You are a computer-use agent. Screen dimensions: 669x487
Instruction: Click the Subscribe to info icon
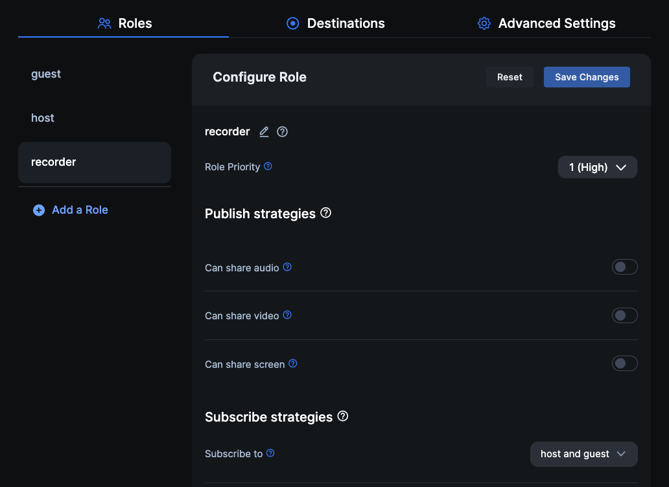pyautogui.click(x=271, y=453)
